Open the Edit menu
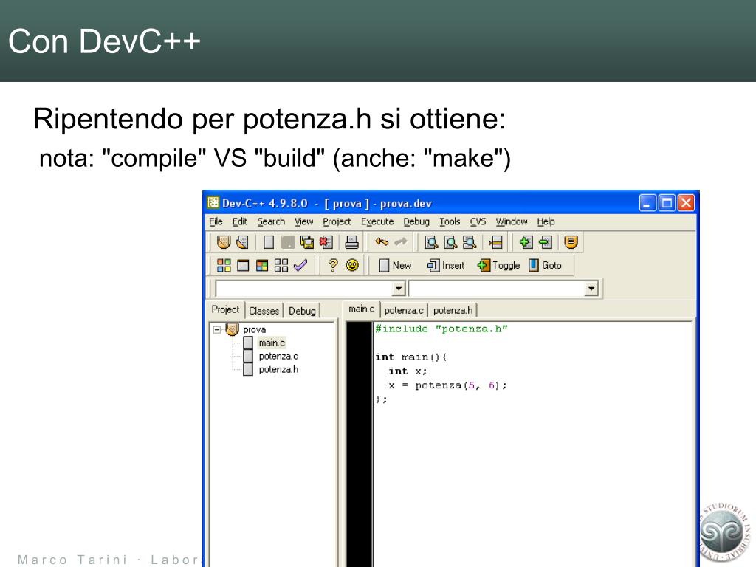 tap(240, 221)
